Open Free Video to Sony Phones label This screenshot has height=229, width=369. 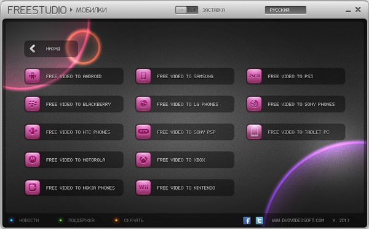[301, 104]
